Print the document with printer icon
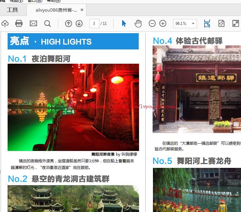241x212 pixels. pos(19,24)
